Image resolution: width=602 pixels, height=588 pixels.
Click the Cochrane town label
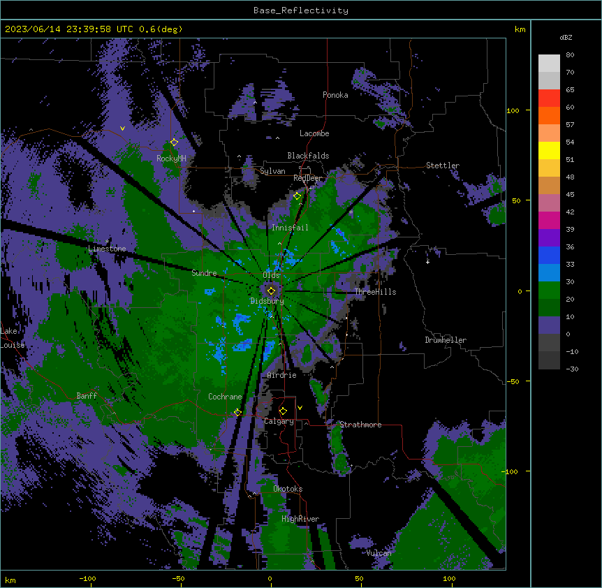coord(225,397)
